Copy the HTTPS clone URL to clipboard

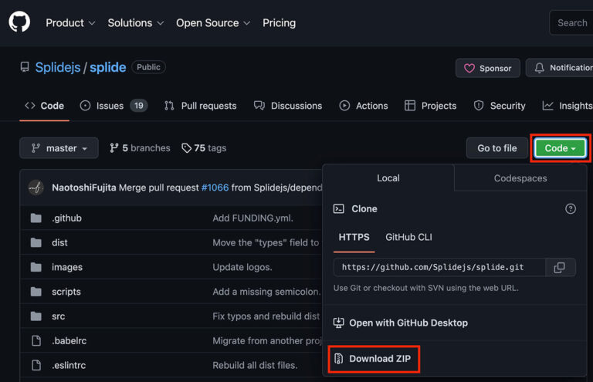pos(560,267)
